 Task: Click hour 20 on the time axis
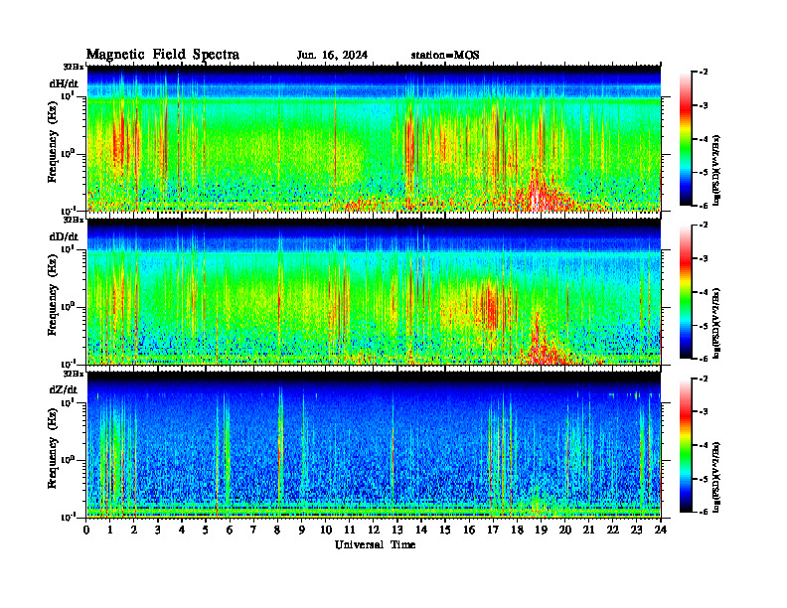coord(565,530)
